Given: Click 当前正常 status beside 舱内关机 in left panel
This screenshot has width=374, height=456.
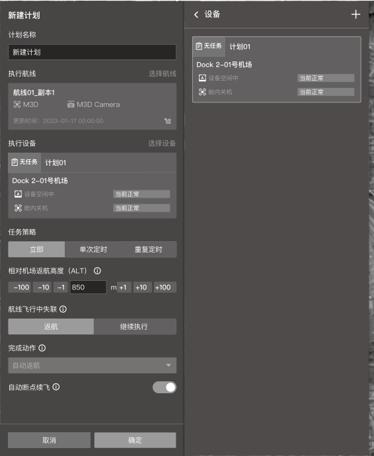Looking at the screenshot, I should (141, 208).
